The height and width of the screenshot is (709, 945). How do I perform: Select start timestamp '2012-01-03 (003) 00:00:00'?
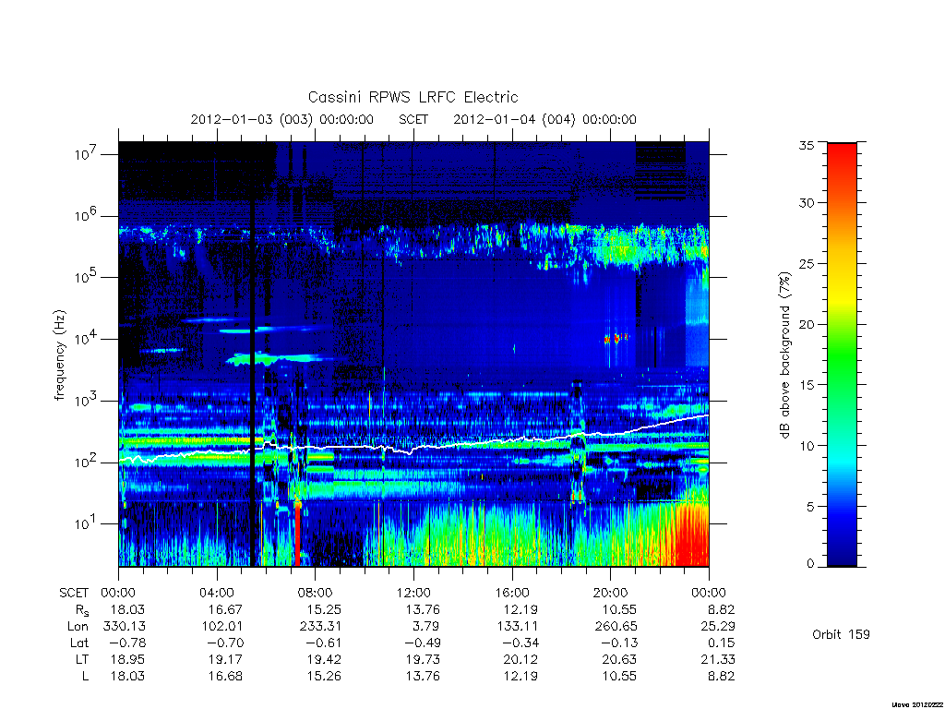(282, 119)
